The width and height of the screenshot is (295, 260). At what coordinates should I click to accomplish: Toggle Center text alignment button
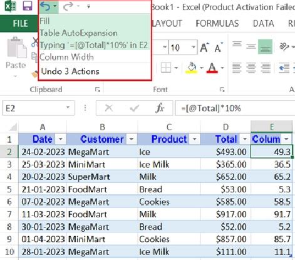251,68
